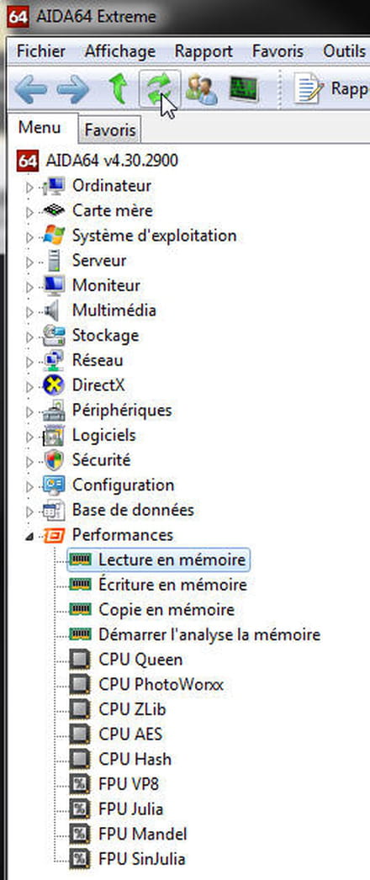Image resolution: width=370 pixels, height=880 pixels.
Task: Open the Rapport menu
Action: point(203,51)
